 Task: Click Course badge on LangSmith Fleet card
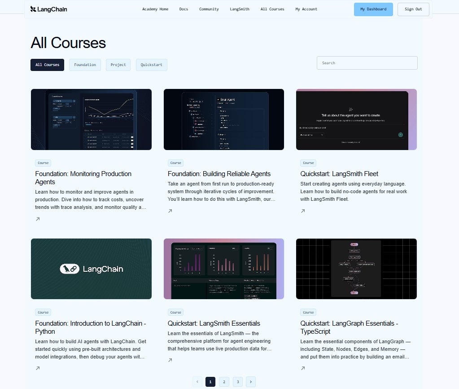[308, 163]
